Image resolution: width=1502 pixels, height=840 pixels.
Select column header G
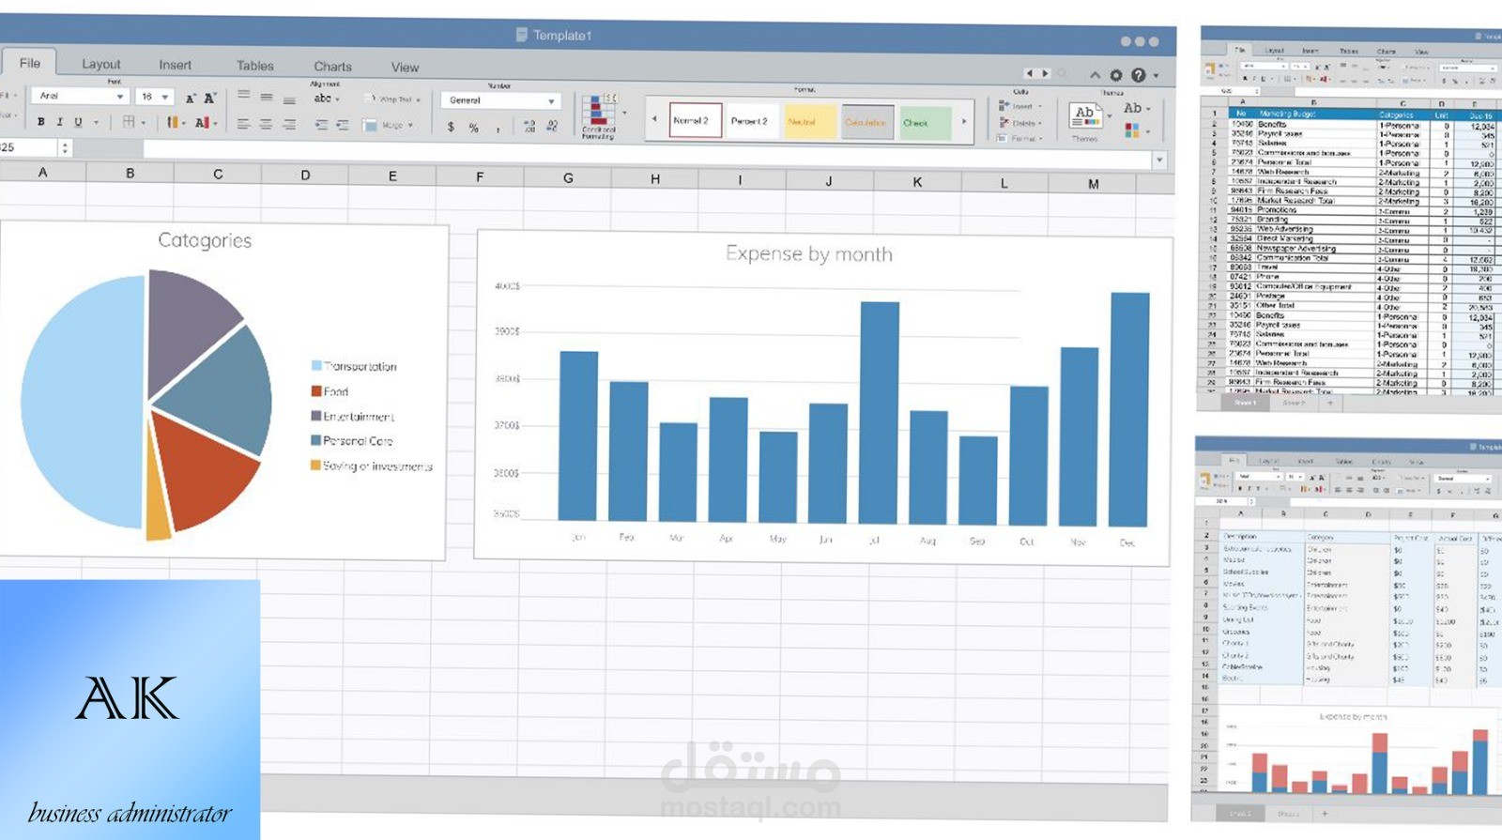point(568,177)
